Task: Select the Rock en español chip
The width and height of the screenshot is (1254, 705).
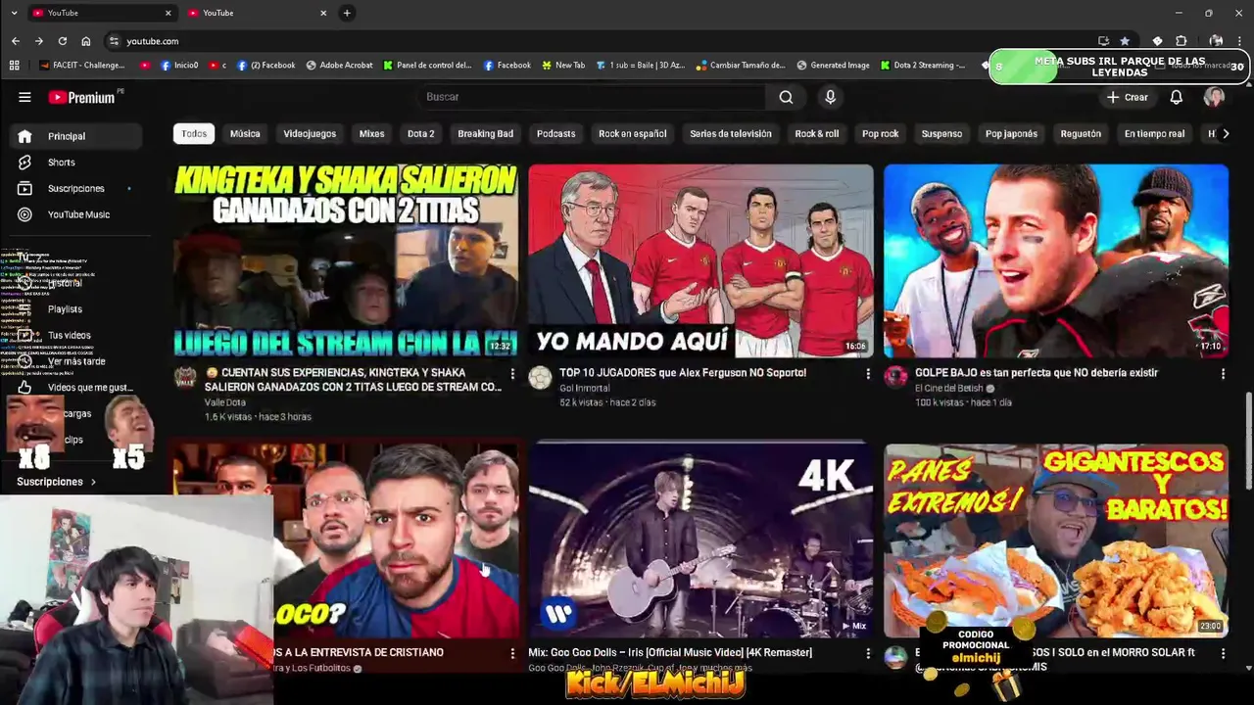Action: click(x=633, y=134)
